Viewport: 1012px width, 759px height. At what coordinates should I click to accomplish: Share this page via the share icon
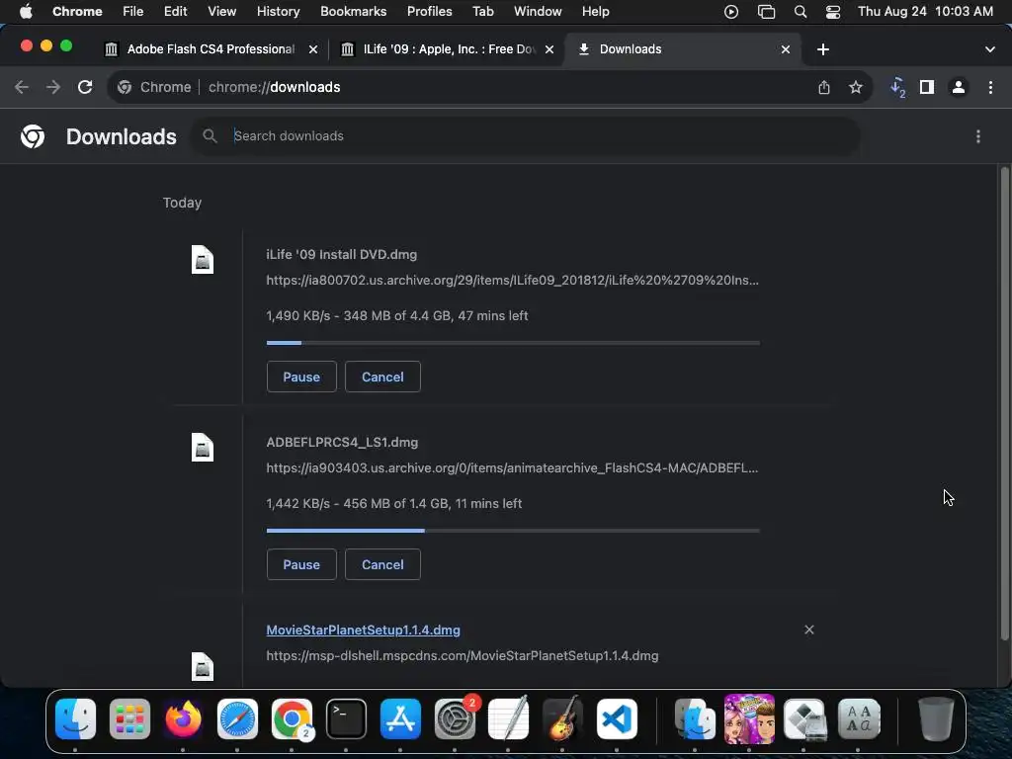tap(824, 87)
